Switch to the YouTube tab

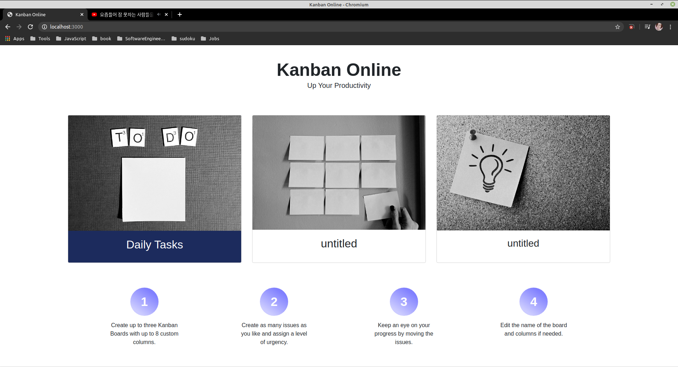(129, 14)
